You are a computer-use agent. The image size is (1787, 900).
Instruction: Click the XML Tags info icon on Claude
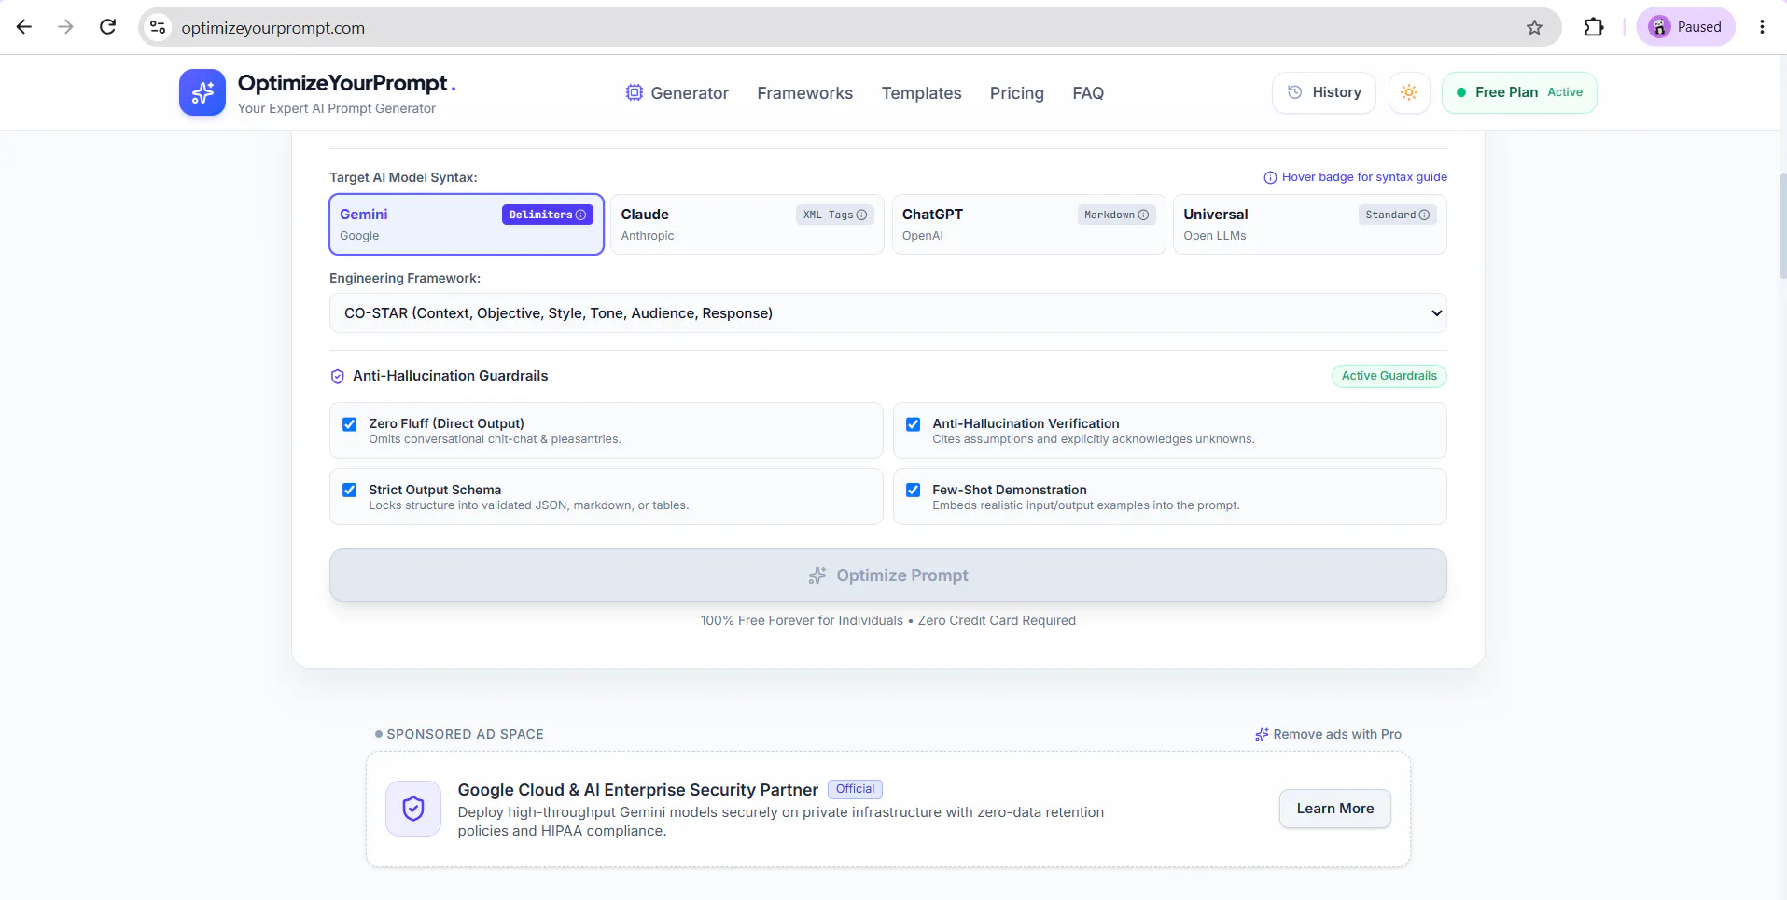861,215
